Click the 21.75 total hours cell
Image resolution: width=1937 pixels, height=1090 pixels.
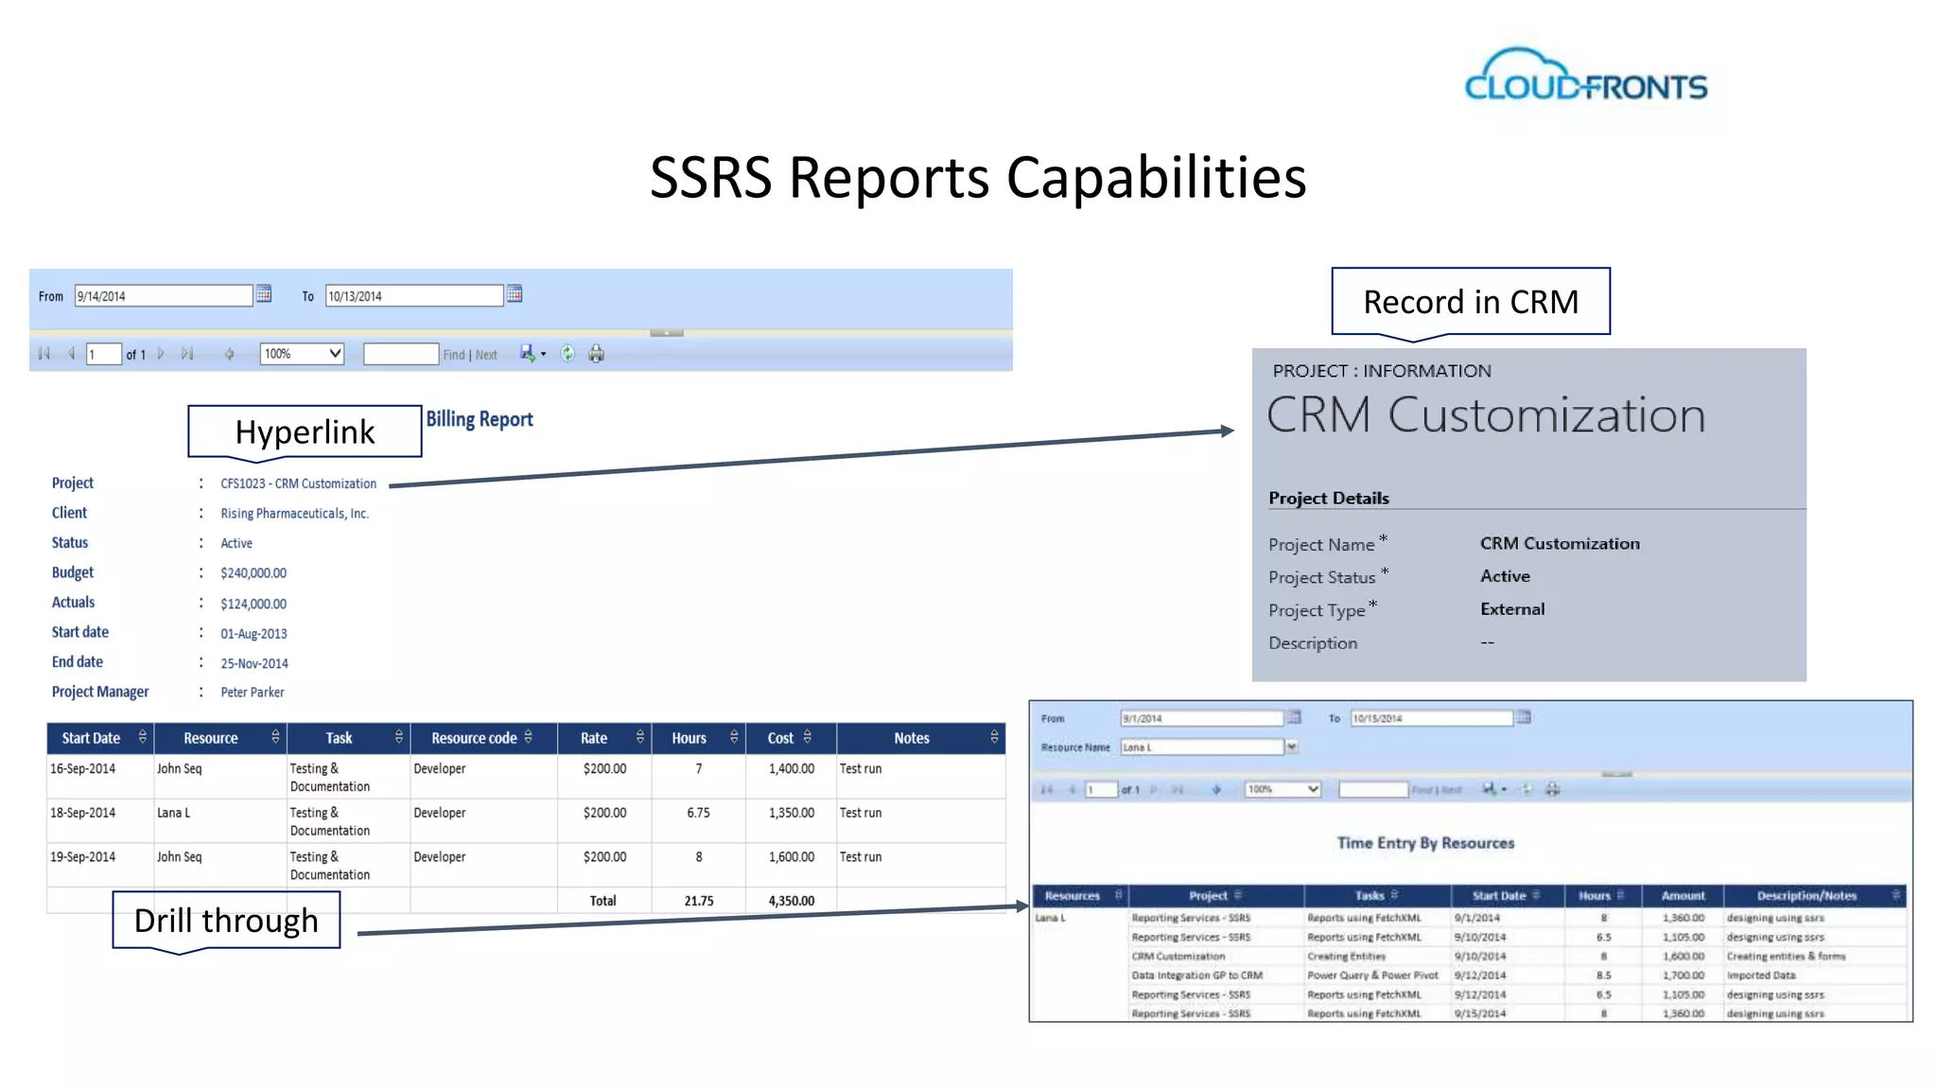pyautogui.click(x=699, y=901)
